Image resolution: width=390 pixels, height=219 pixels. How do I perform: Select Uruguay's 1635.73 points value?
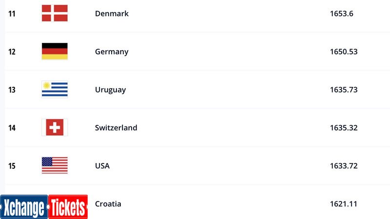[344, 90]
